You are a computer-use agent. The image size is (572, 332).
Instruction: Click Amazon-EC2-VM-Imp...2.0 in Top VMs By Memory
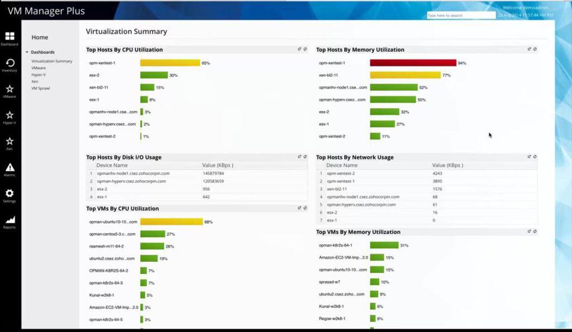pos(344,258)
